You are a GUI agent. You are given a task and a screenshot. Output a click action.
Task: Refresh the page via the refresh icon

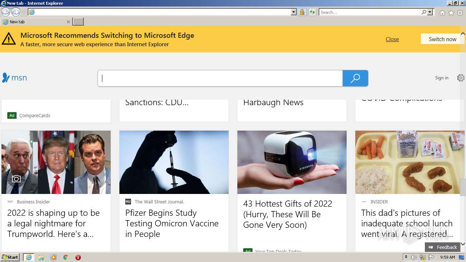pos(312,12)
